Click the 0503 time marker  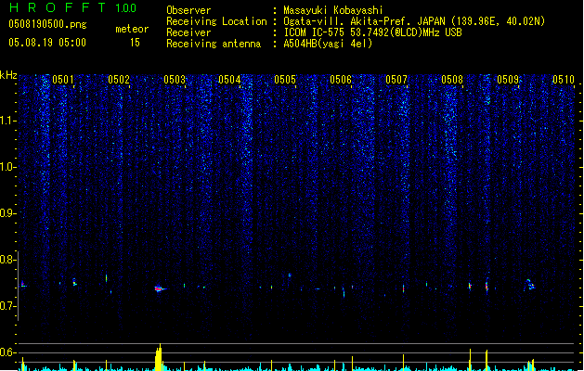175,80
